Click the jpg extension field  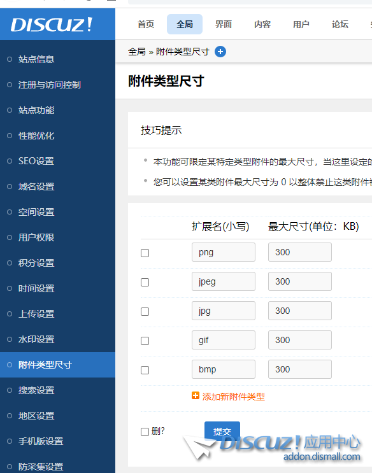tap(224, 311)
